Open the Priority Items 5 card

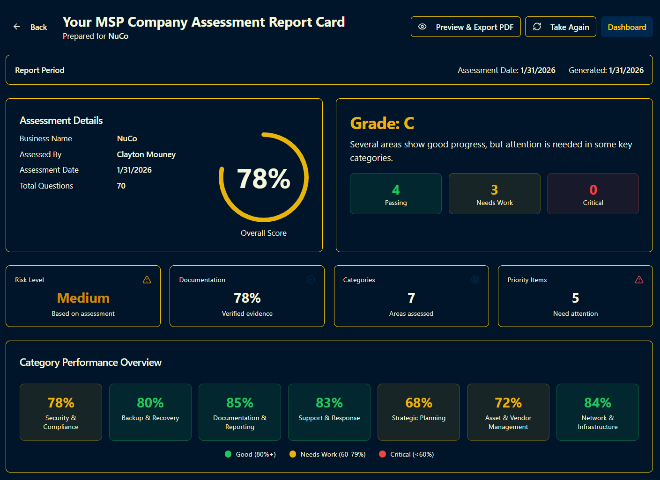[x=575, y=296]
